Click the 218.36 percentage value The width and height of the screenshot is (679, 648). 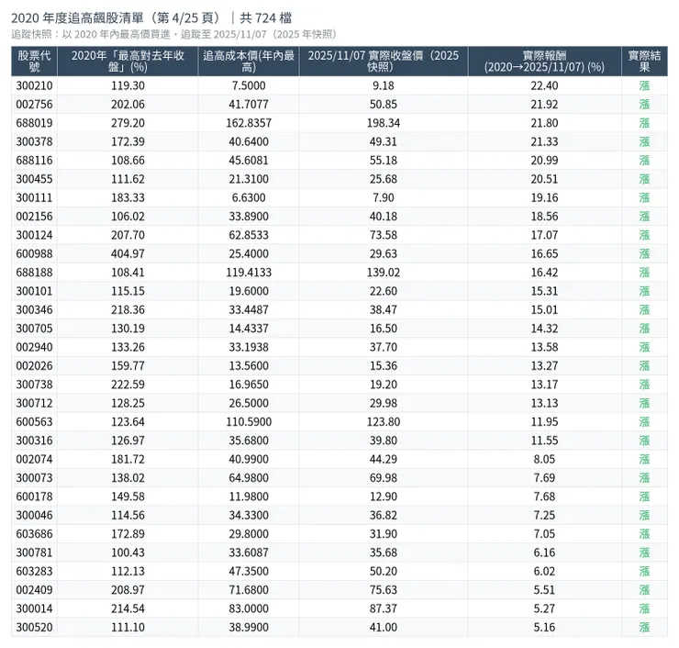click(128, 309)
